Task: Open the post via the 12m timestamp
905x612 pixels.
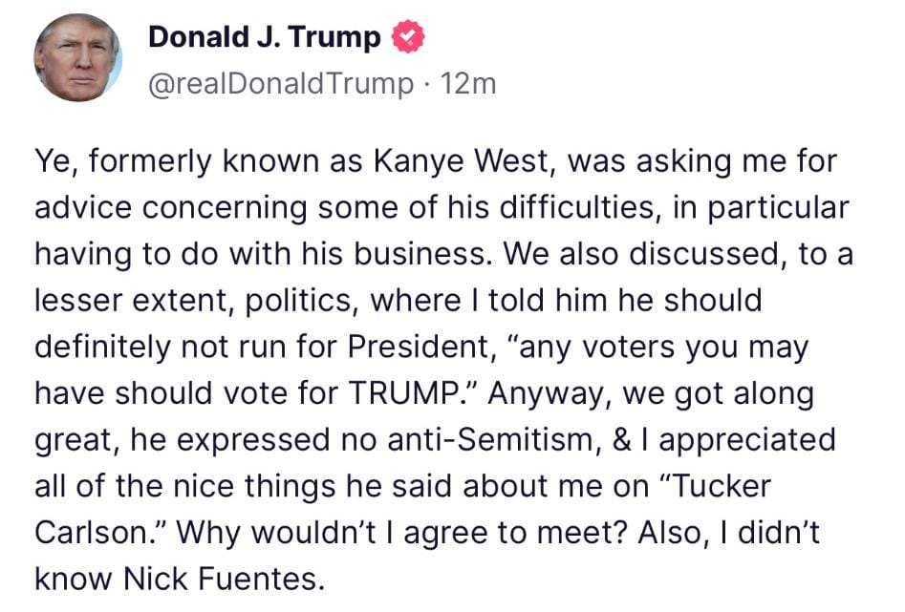Action: click(470, 84)
